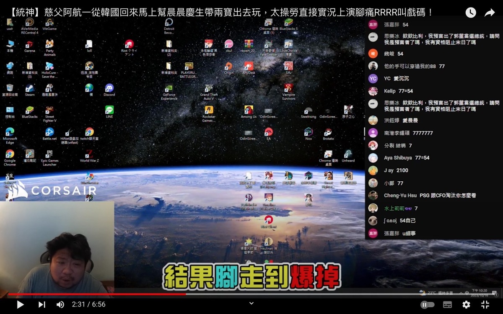Open the 資源回收筒 recycle bin

tap(10, 90)
